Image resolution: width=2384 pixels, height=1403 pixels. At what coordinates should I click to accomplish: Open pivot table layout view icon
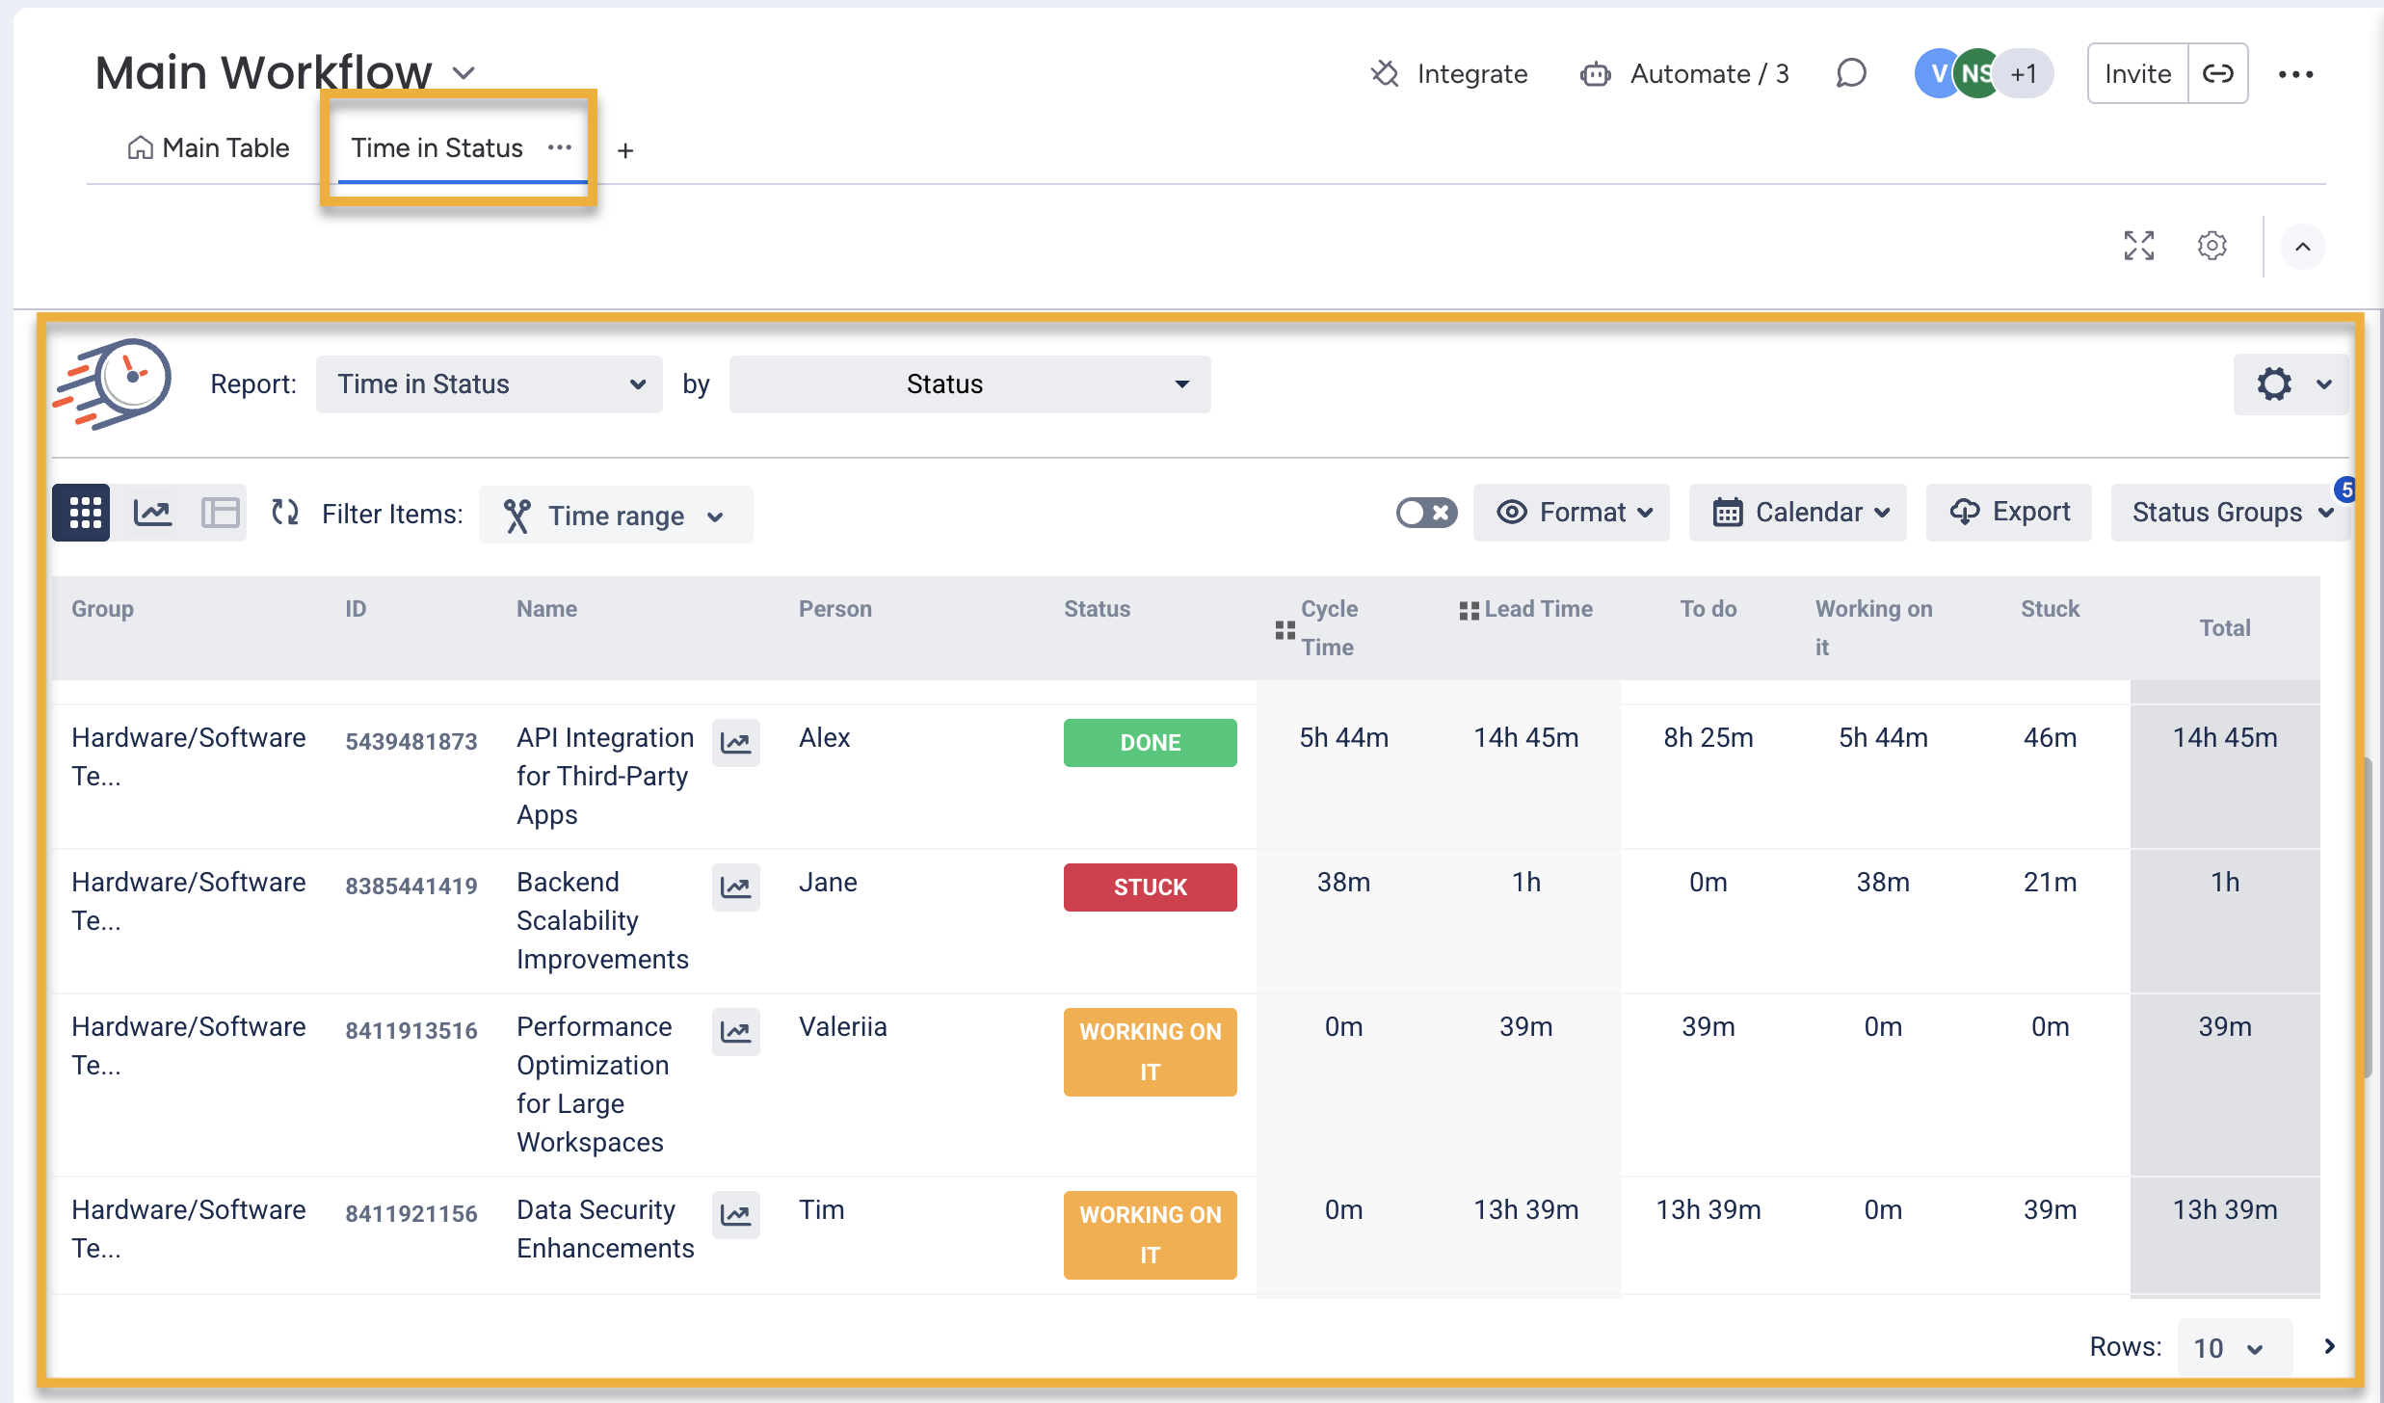220,513
